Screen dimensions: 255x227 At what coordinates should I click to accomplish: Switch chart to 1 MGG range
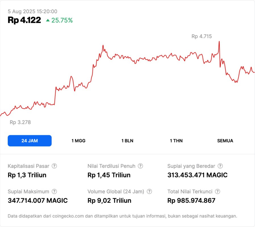coord(78,141)
